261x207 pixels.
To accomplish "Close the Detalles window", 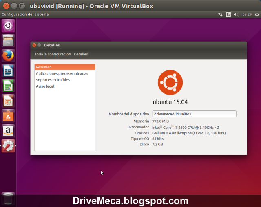I will pos(34,45).
